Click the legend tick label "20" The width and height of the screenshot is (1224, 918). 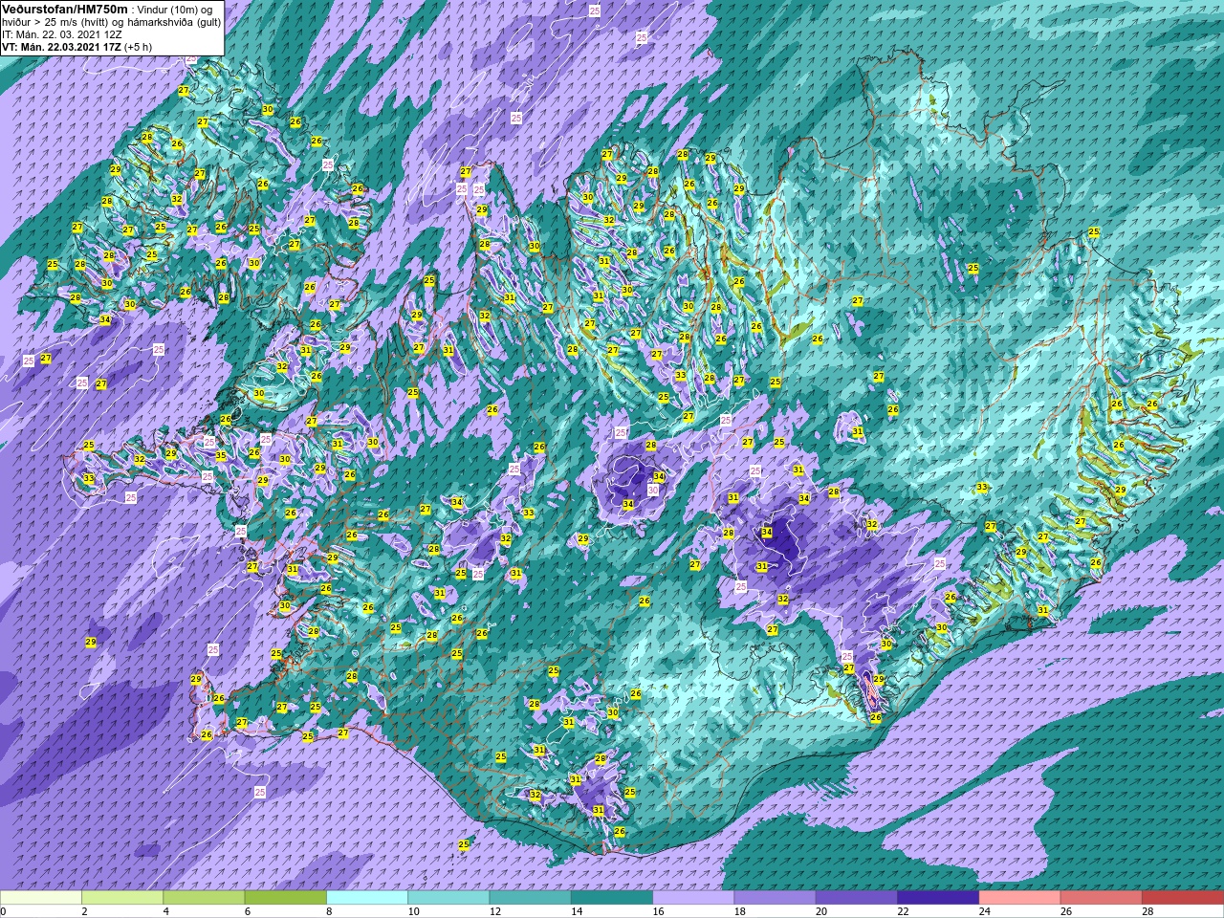(x=821, y=911)
